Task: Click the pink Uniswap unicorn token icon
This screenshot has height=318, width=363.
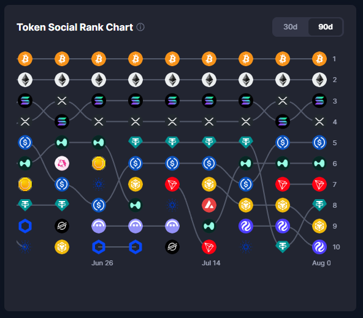Action: pos(62,163)
